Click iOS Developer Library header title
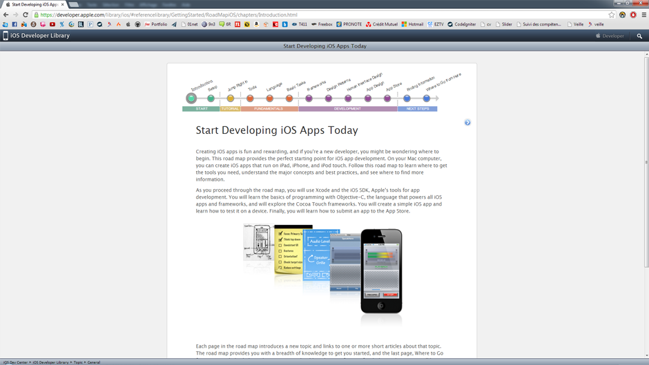Image resolution: width=649 pixels, height=365 pixels. 40,36
